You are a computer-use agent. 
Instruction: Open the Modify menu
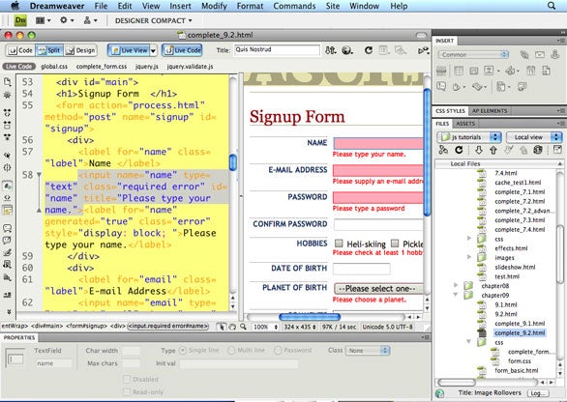click(x=214, y=6)
